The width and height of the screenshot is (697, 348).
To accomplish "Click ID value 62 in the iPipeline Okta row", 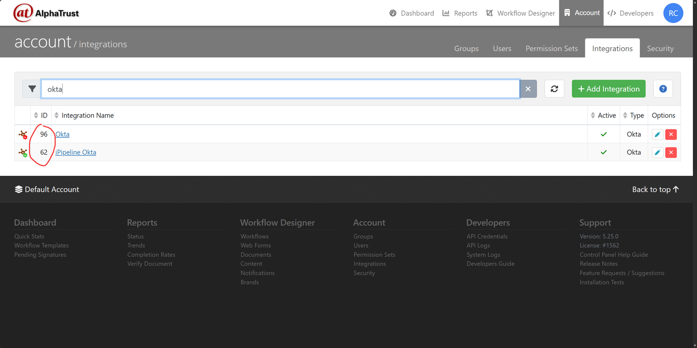I will (x=44, y=152).
